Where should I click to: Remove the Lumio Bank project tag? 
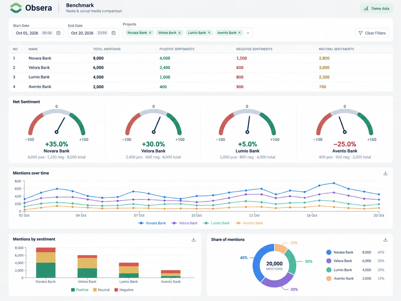click(x=209, y=33)
